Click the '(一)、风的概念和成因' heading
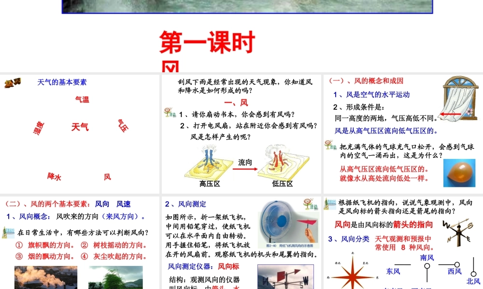The image size is (483, 289). (x=366, y=81)
